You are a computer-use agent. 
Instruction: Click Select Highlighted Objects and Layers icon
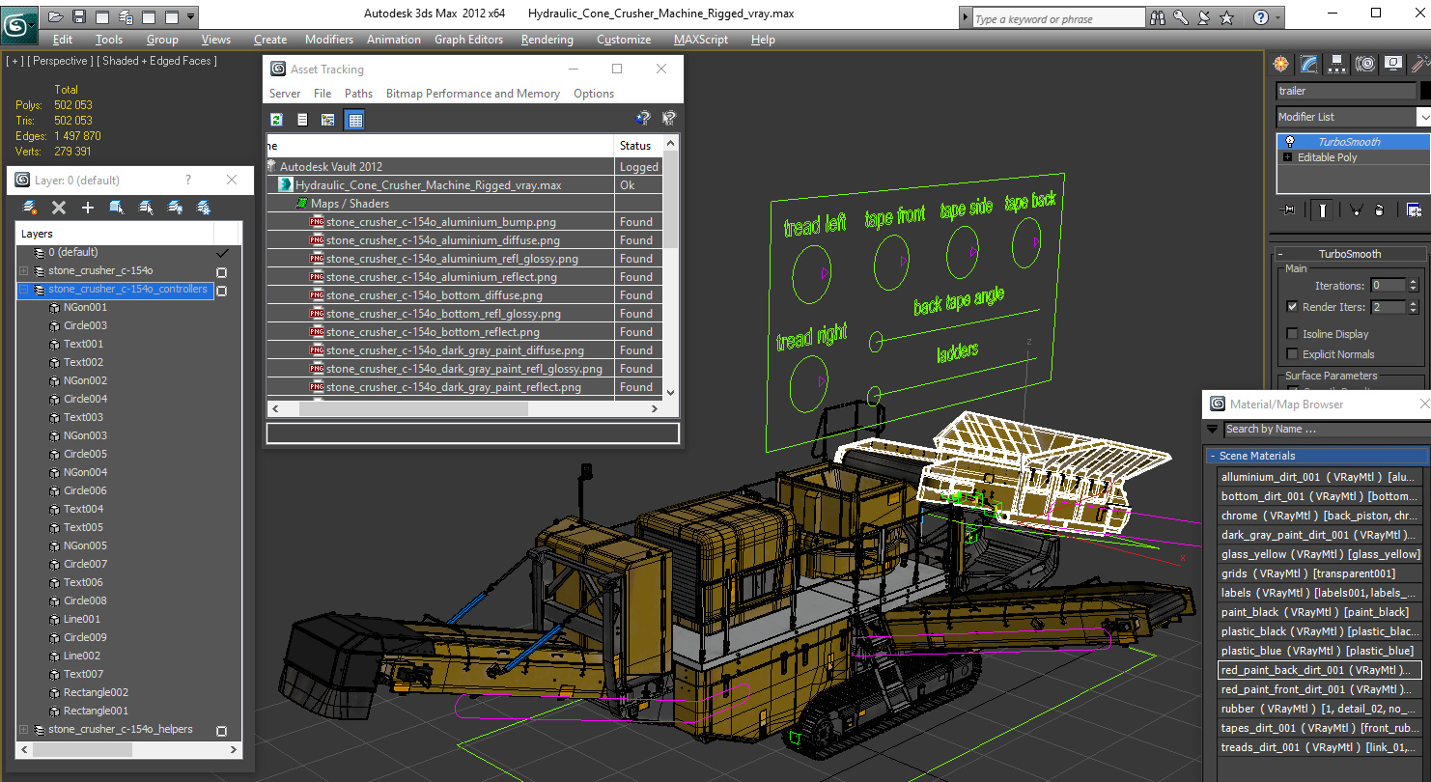(x=117, y=208)
